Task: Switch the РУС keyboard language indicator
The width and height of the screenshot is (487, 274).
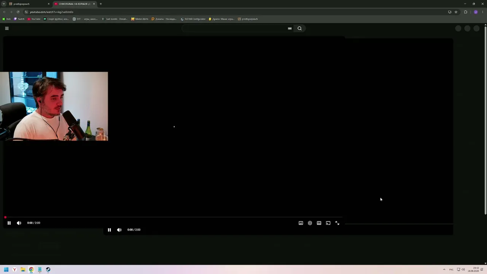Action: point(451,269)
